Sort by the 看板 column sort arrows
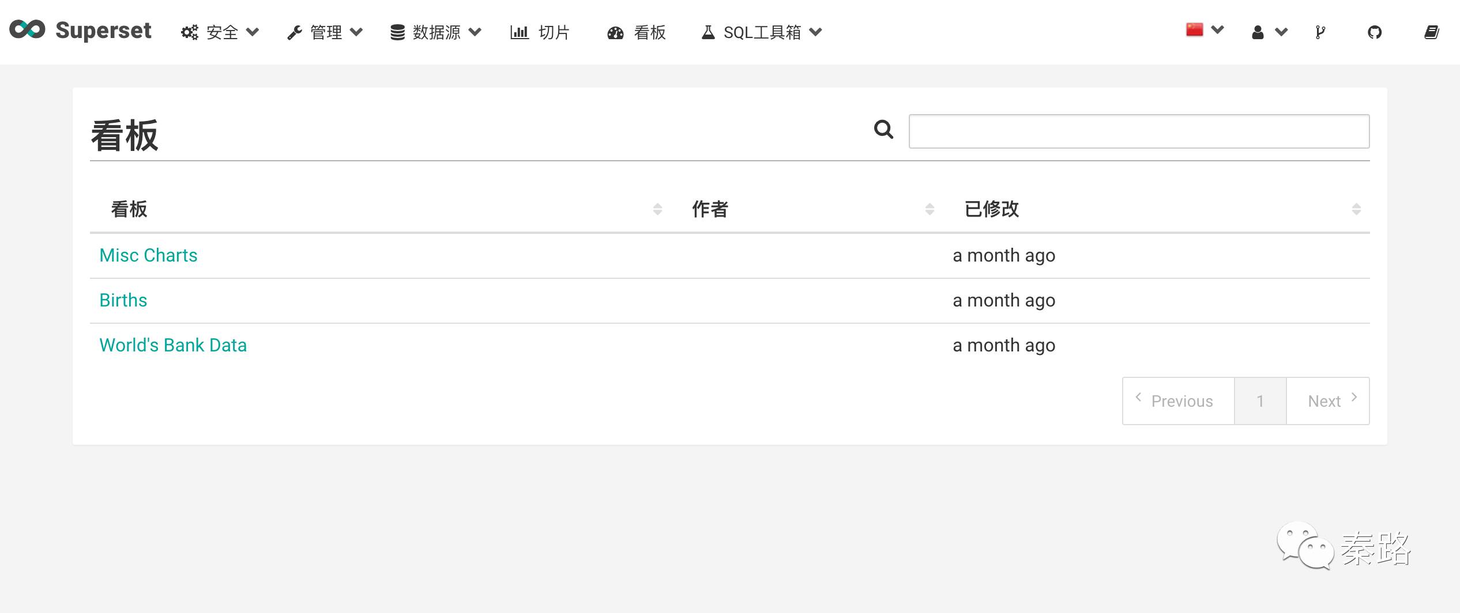This screenshot has width=1460, height=613. point(657,209)
